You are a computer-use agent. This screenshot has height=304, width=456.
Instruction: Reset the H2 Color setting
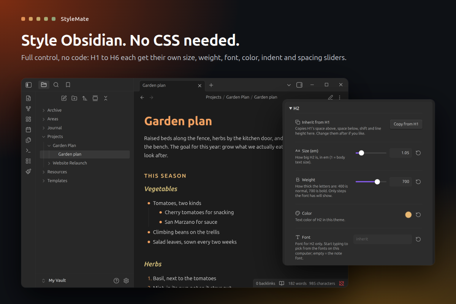click(418, 215)
